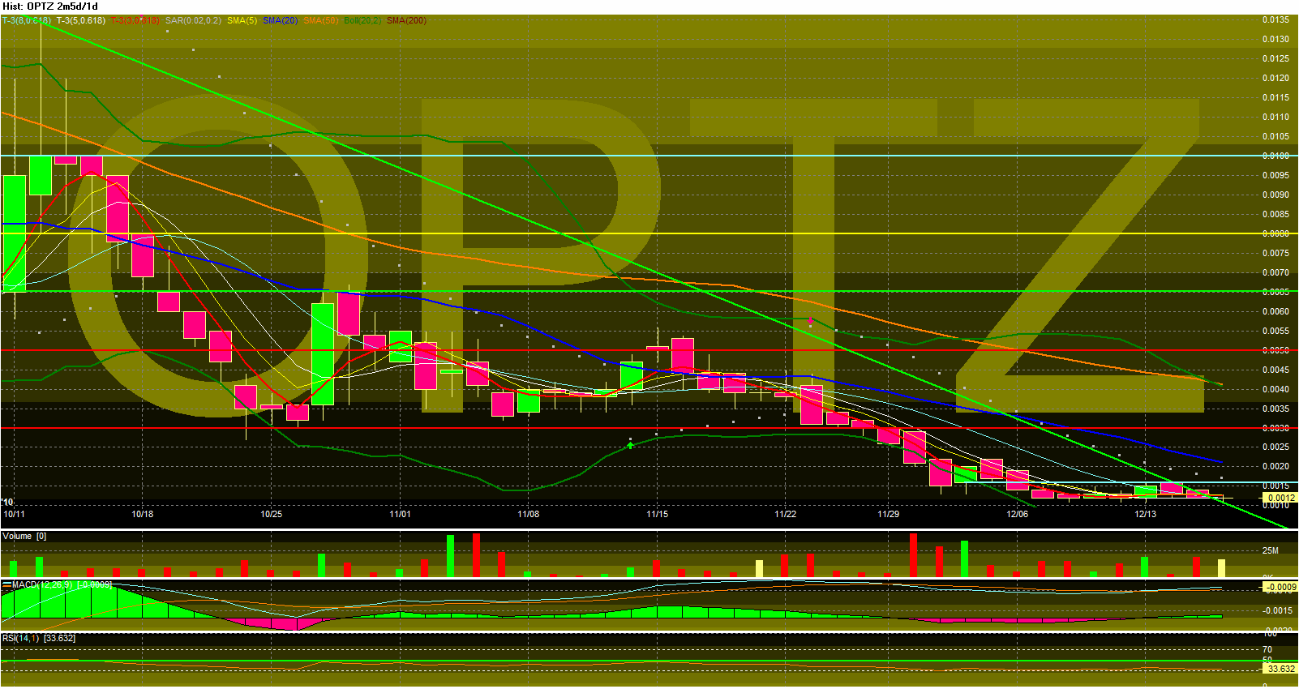
Task: Click the 10/18 date axis label
Action: (x=143, y=514)
